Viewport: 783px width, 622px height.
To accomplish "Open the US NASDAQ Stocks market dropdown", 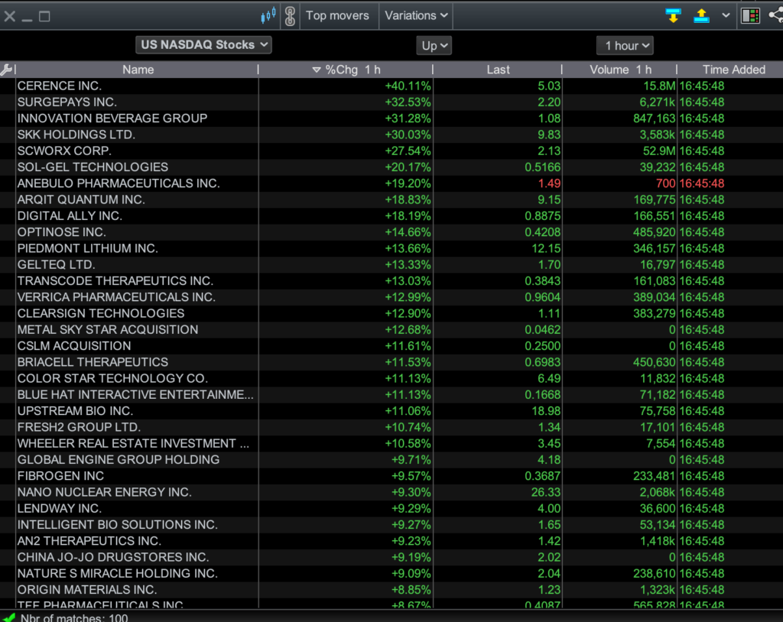I will 203,45.
